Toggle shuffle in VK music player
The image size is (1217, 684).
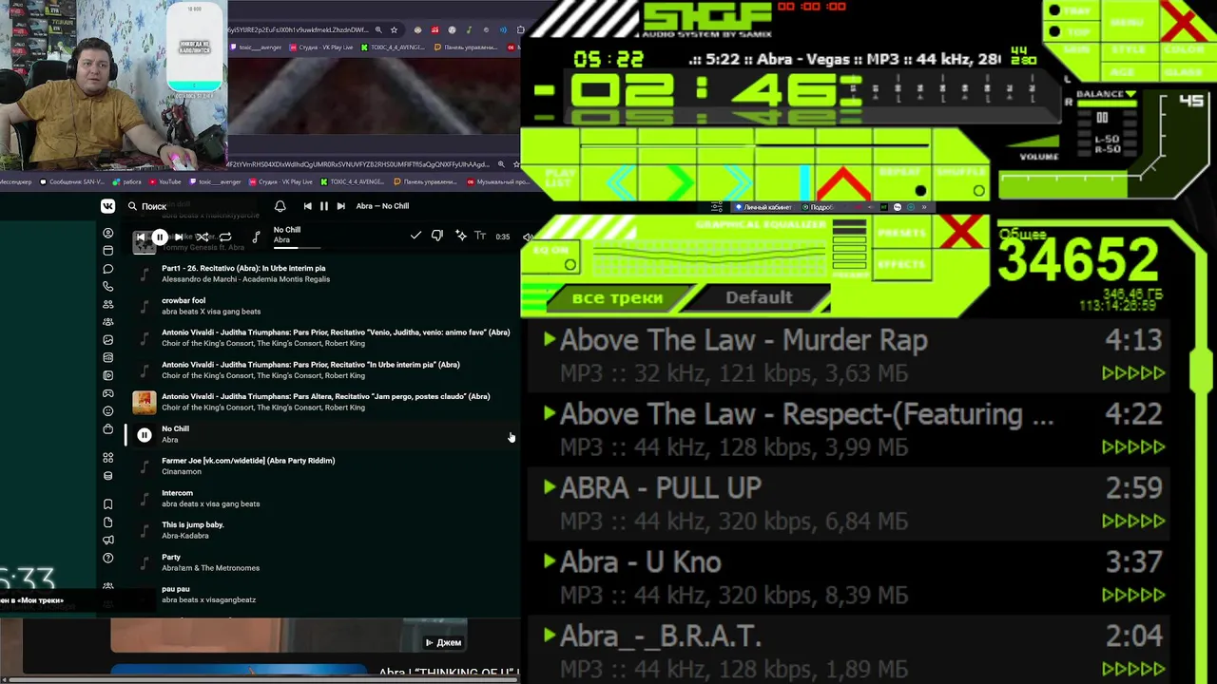click(x=202, y=237)
